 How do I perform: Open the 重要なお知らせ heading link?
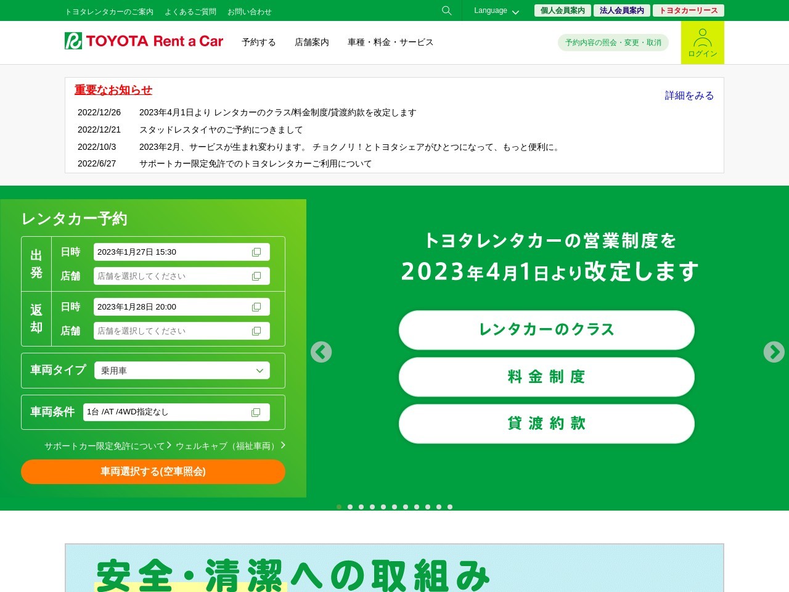tap(113, 90)
